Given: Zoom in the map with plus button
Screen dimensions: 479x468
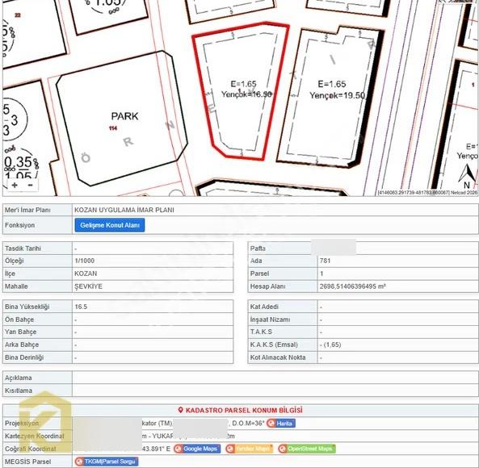Looking at the screenshot, I should 15,185.
